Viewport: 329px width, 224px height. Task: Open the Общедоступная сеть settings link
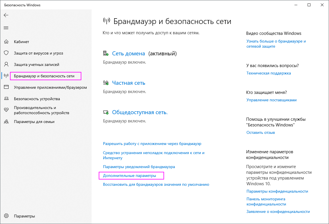[140, 112]
